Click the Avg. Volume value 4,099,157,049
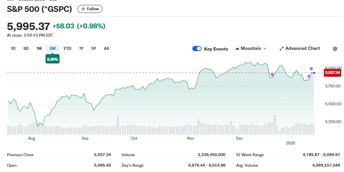The height and width of the screenshot is (172, 344). [326, 165]
